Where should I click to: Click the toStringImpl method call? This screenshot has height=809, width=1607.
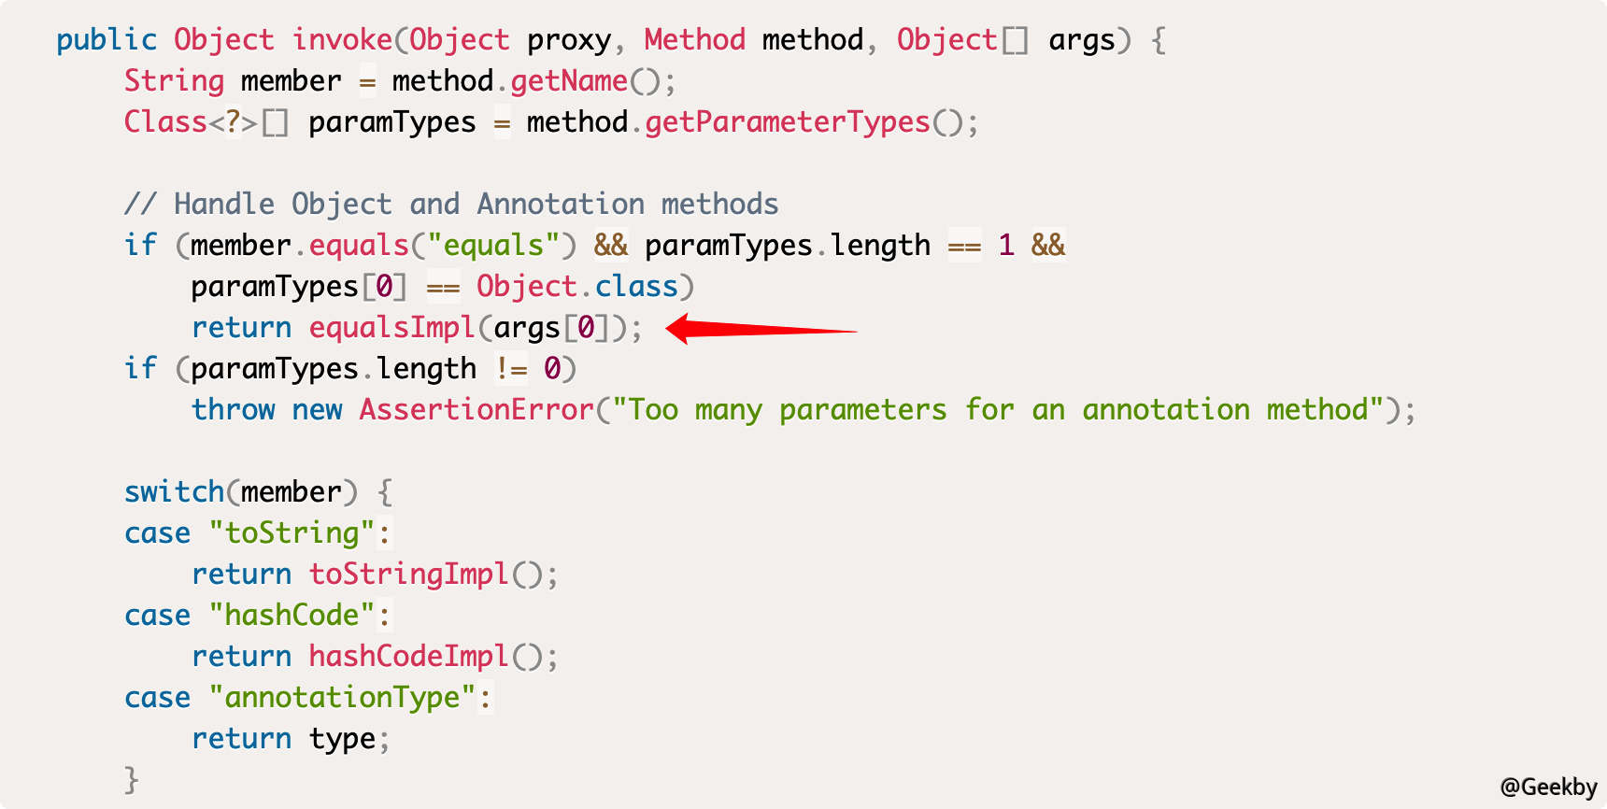(408, 575)
